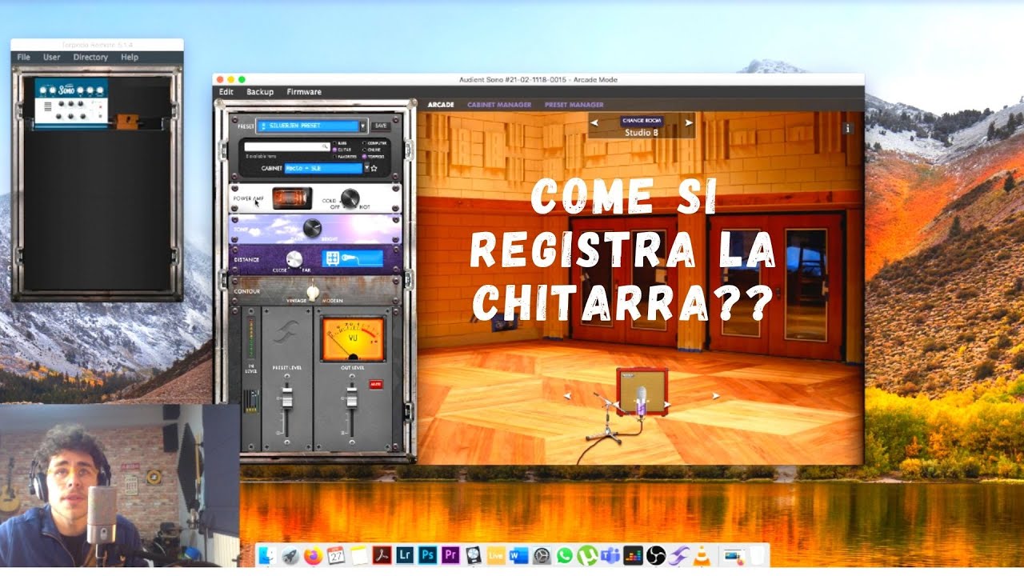Screen dimensions: 1024x576
Task: Open Finder from the Dock
Action: click(267, 555)
